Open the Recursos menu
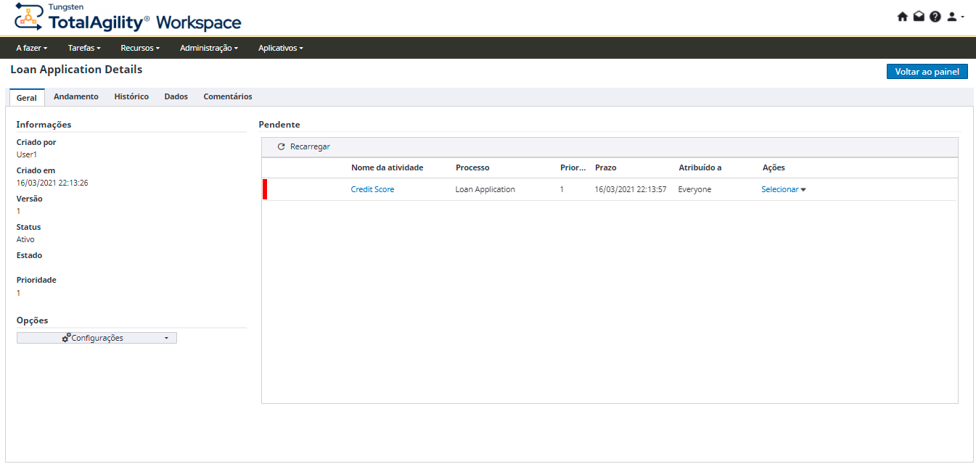976x464 pixels. pos(140,48)
